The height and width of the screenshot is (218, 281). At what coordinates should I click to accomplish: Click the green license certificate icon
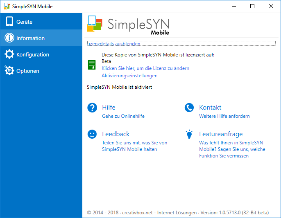point(92,65)
